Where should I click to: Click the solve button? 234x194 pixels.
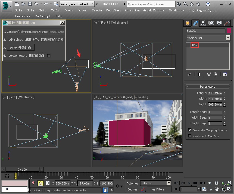click(21, 47)
